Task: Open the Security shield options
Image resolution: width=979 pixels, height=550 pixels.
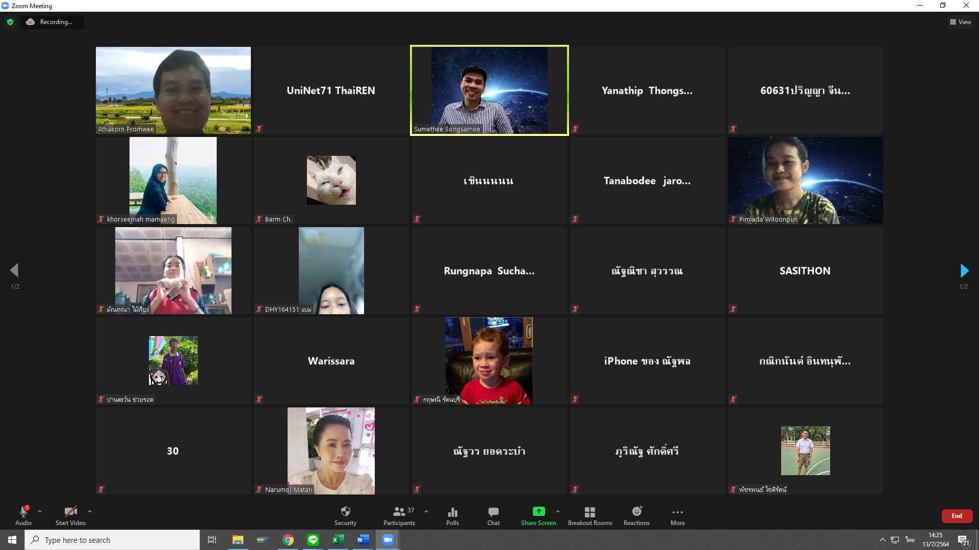Action: coord(345,515)
